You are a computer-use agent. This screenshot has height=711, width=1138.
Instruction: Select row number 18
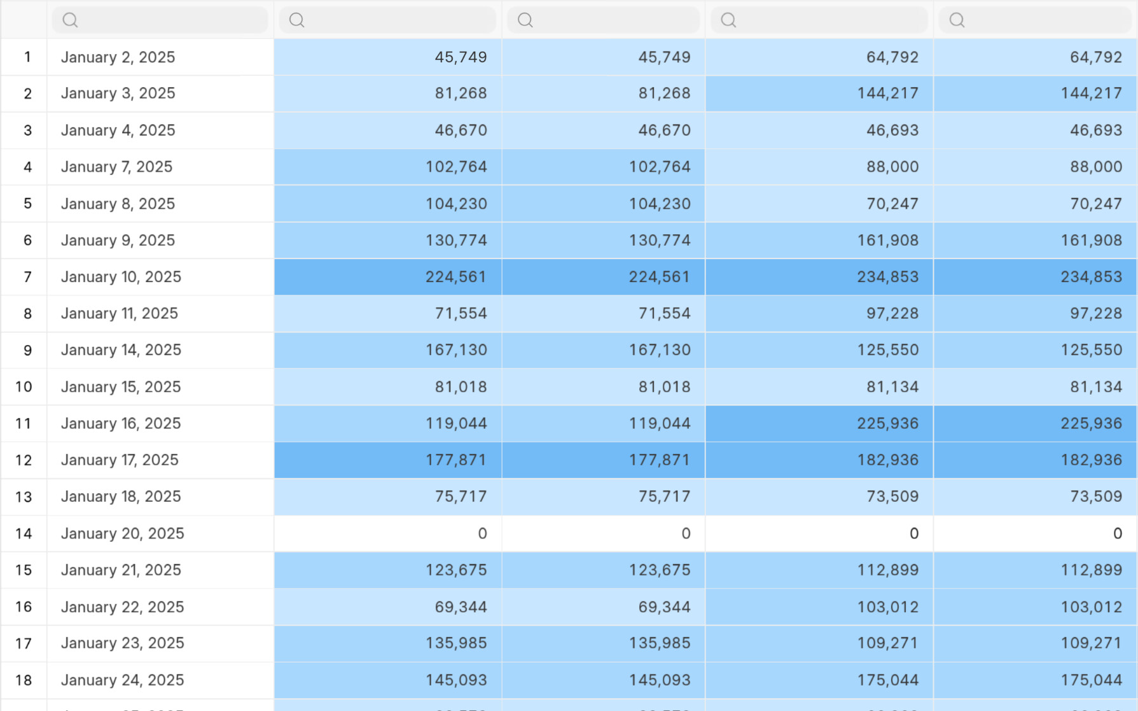24,680
